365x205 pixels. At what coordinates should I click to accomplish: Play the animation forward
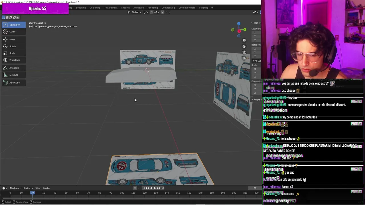point(155,188)
